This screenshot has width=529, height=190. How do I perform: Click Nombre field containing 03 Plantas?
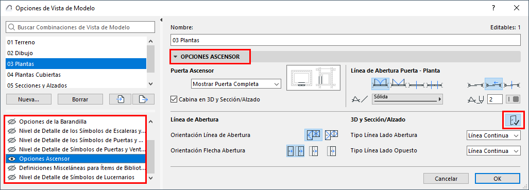(x=346, y=40)
